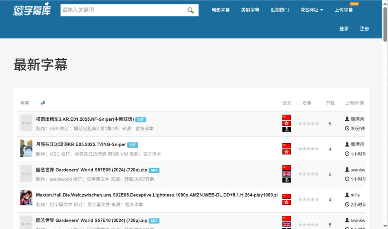Click star rating of 模范出租车3 row
This screenshot has width=388, height=229.
(308, 123)
